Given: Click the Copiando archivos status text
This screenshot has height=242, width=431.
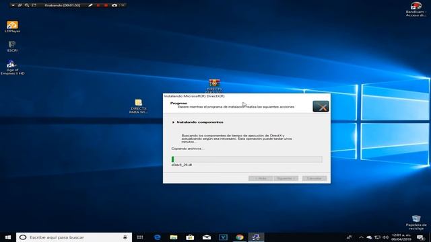Looking at the screenshot, I should click(187, 149).
